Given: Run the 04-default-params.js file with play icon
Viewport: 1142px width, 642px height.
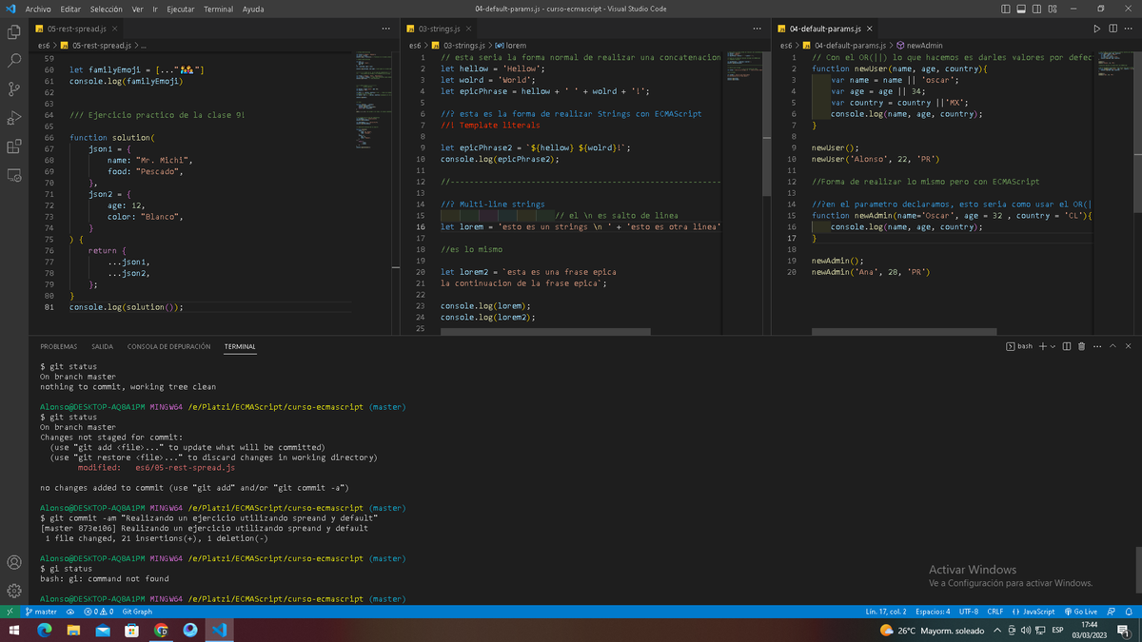Looking at the screenshot, I should point(1097,29).
